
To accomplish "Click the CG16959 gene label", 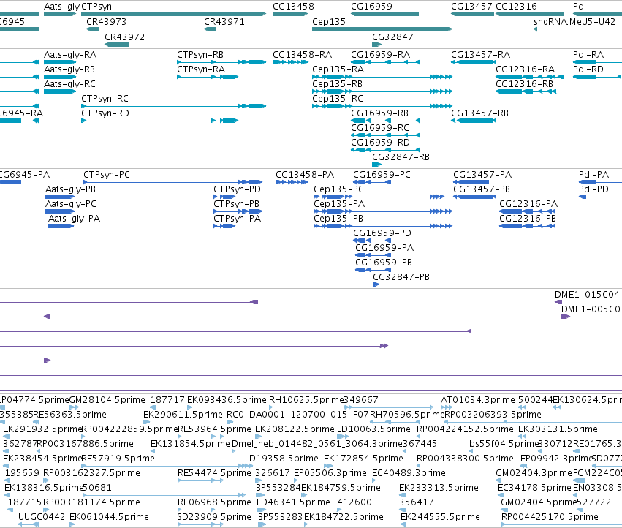I will pos(371,7).
